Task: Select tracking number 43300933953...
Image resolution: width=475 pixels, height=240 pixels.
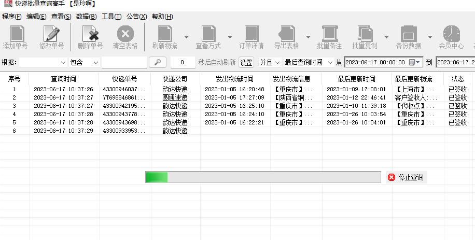Action: coord(124,131)
